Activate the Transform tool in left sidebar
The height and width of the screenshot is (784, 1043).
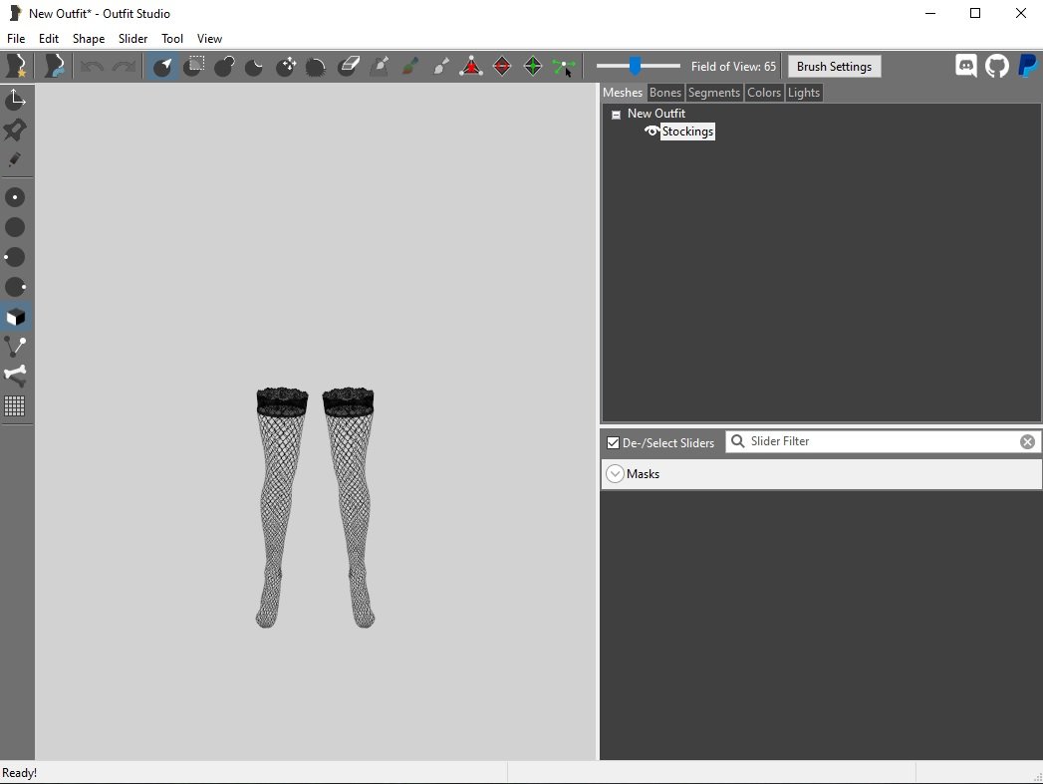click(16, 100)
